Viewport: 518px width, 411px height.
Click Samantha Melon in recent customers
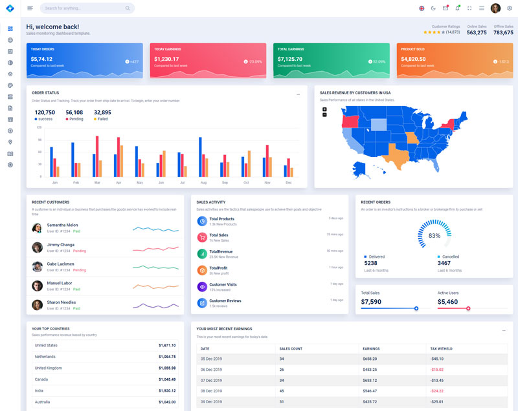pos(62,225)
